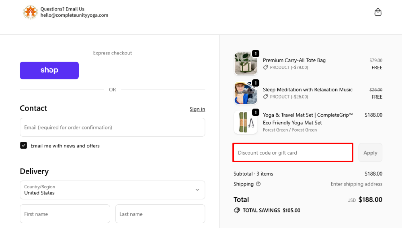This screenshot has height=228, width=402.
Task: Click the Total Savings tag icon
Action: 237,210
